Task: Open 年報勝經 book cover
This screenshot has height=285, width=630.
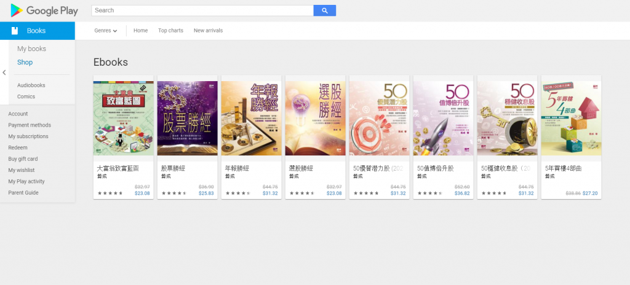Action: (x=251, y=118)
